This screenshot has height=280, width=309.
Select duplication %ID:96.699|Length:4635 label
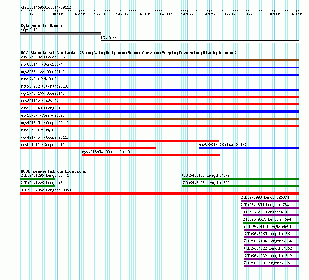[x=267, y=263]
